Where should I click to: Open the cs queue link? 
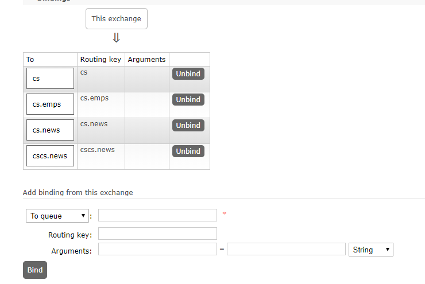pos(37,79)
